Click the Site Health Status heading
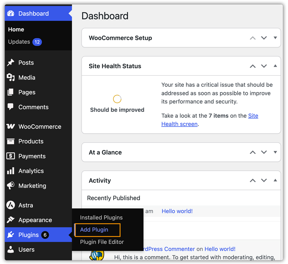The height and width of the screenshot is (264, 288). click(115, 66)
